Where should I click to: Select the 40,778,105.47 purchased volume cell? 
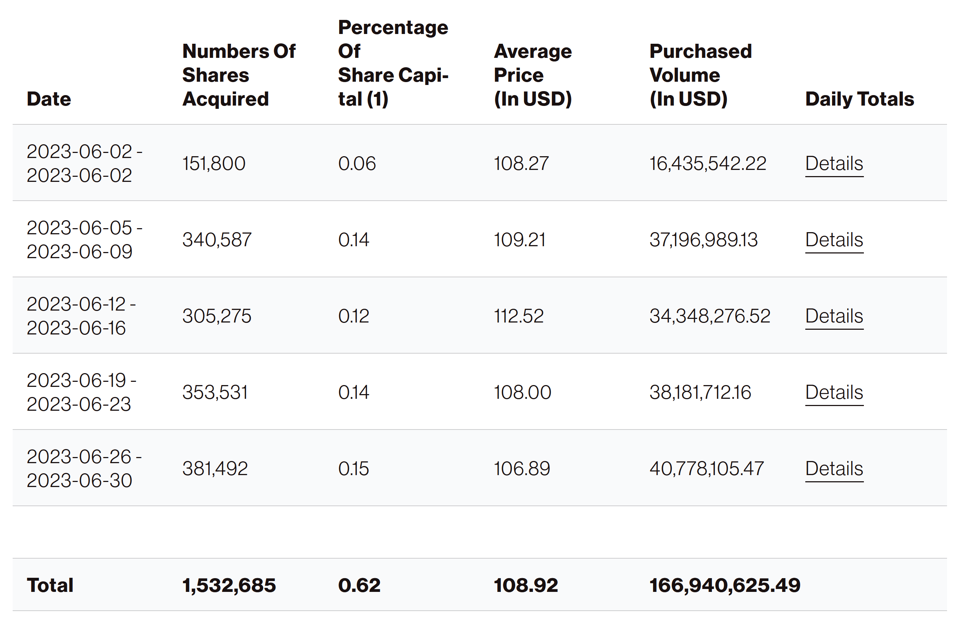[x=706, y=469]
